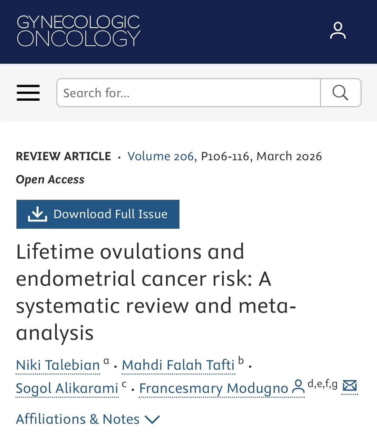Open the Volume 206 issue link
This screenshot has width=377, height=435.
point(160,156)
